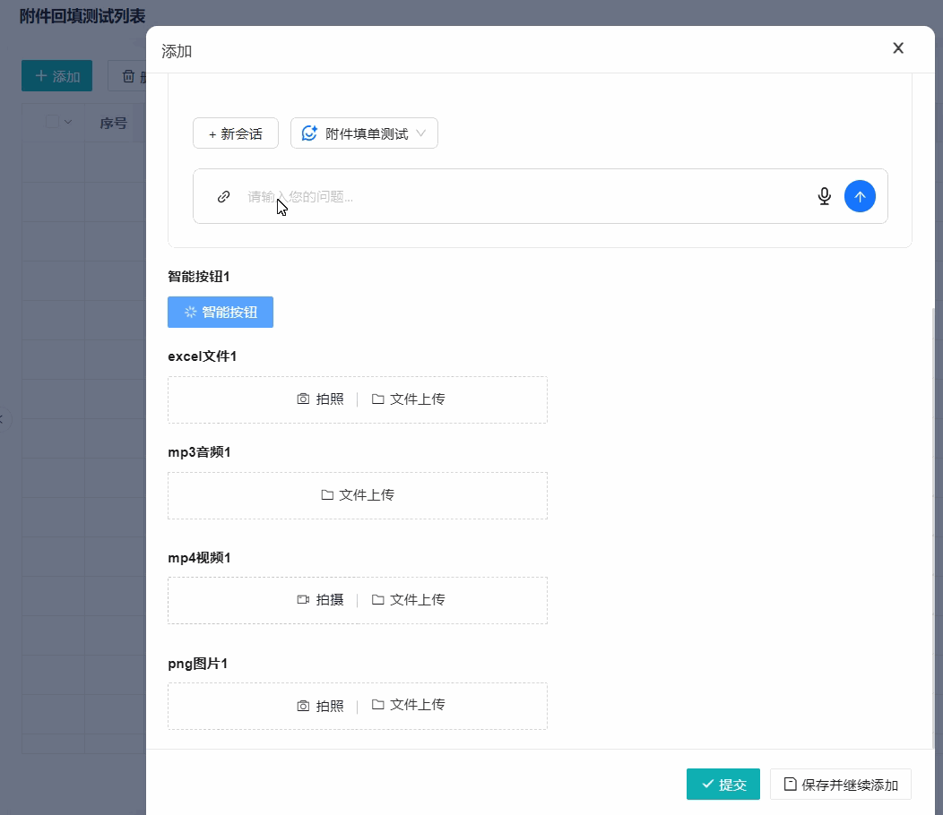
Task: Start a new conversation with 新会话
Action: tap(236, 133)
